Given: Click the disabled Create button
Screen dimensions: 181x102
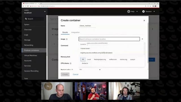Looking at the screenshot, I should 65,74.
